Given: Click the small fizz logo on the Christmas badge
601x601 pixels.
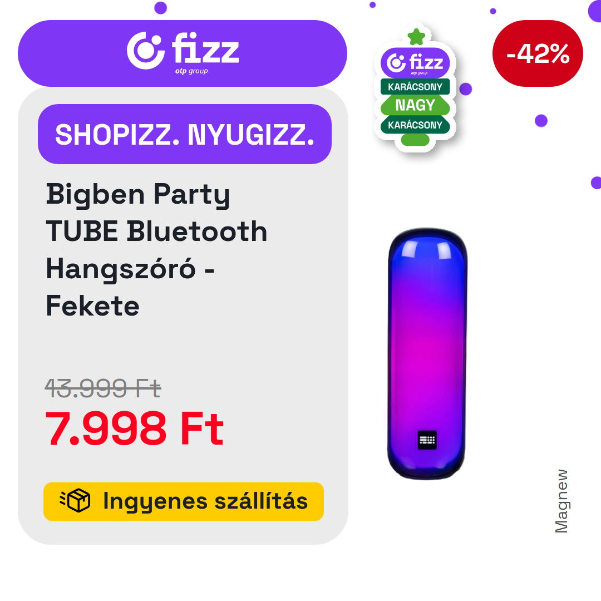Looking at the screenshot, I should coord(415,62).
